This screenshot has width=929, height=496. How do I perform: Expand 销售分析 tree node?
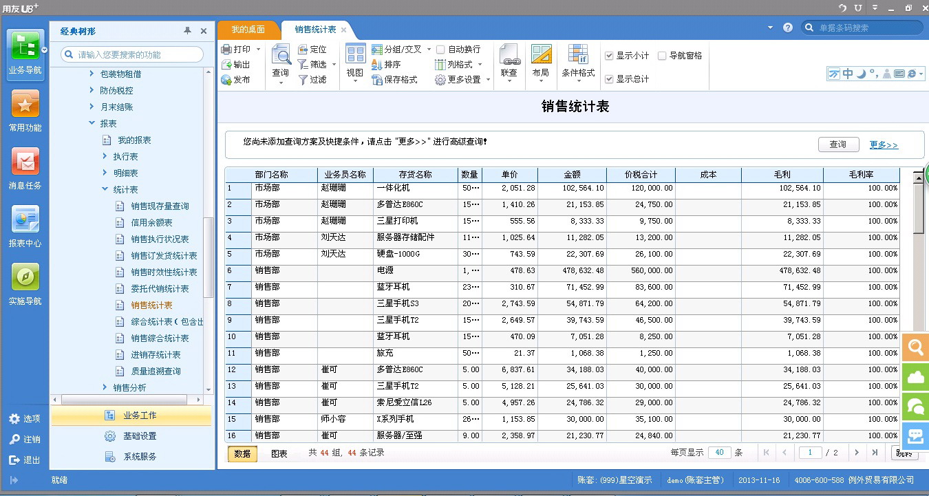105,387
